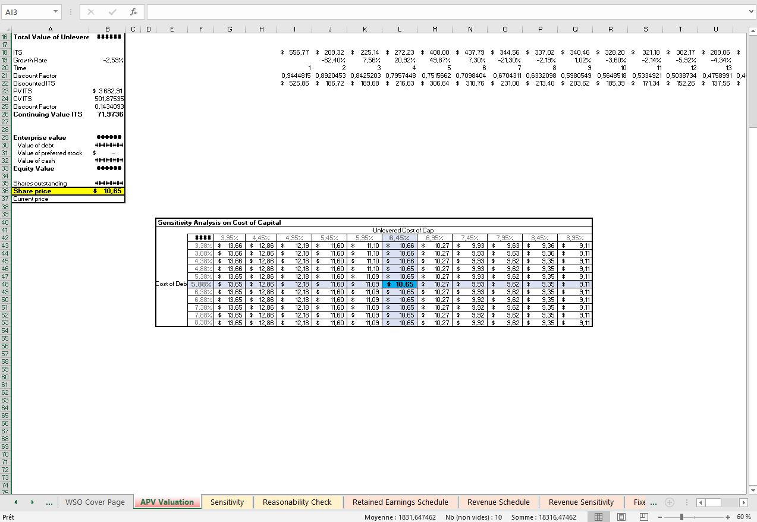The width and height of the screenshot is (757, 522).
Task: Click the hidden sheets ellipsis before WSO Cover Page
Action: click(49, 502)
